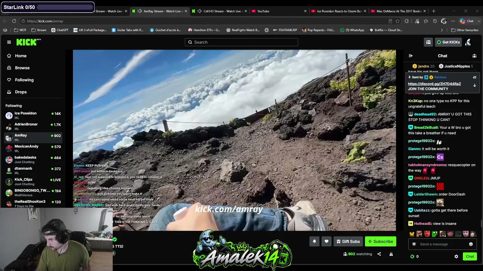The width and height of the screenshot is (483, 271).
Task: Open the Copilot Chat button
Action: [467, 21]
